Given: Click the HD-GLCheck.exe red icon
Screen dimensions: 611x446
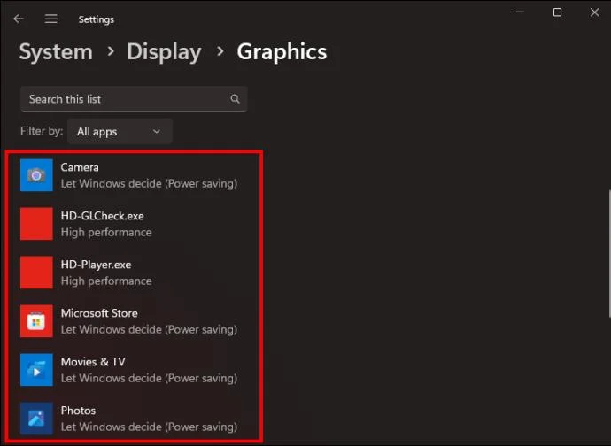Looking at the screenshot, I should click(x=36, y=224).
